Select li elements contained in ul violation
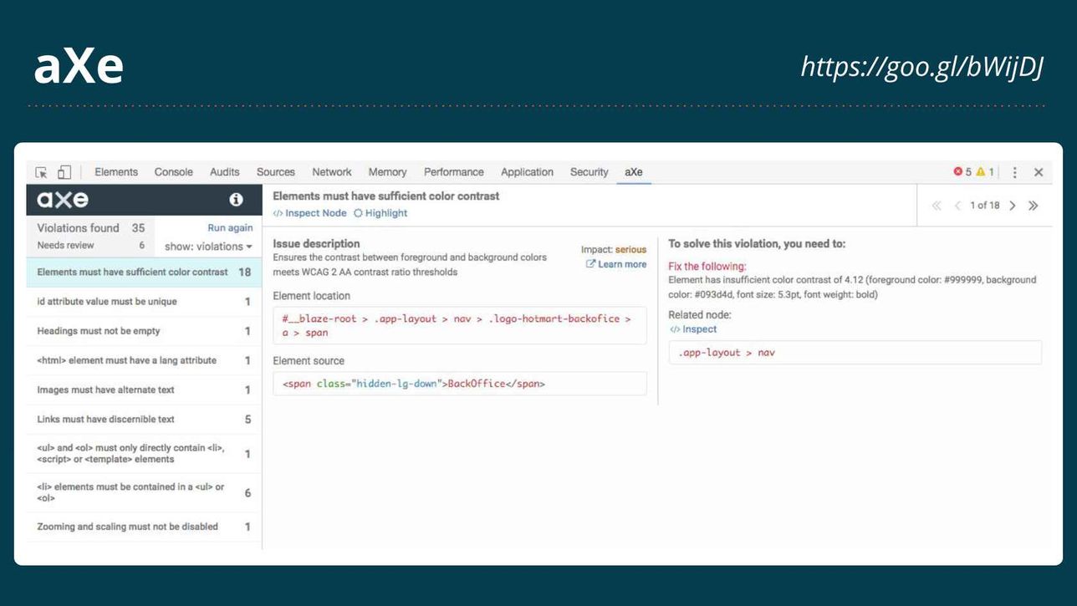The height and width of the screenshot is (606, 1077). click(x=144, y=493)
